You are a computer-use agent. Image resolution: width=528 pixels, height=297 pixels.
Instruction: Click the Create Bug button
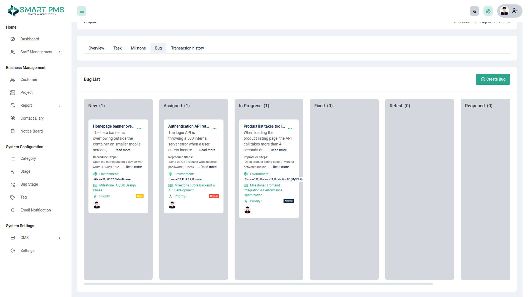click(x=493, y=79)
